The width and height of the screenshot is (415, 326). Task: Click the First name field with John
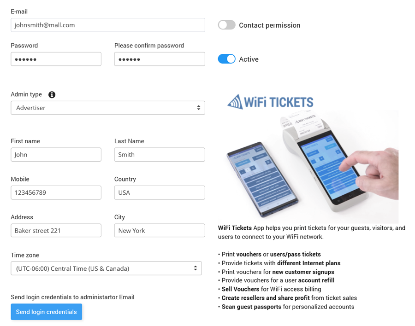click(56, 155)
